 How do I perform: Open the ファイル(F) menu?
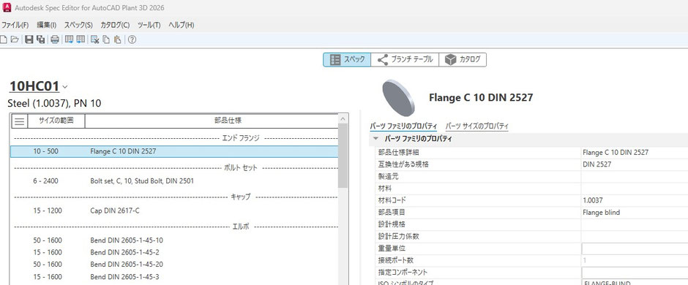15,25
